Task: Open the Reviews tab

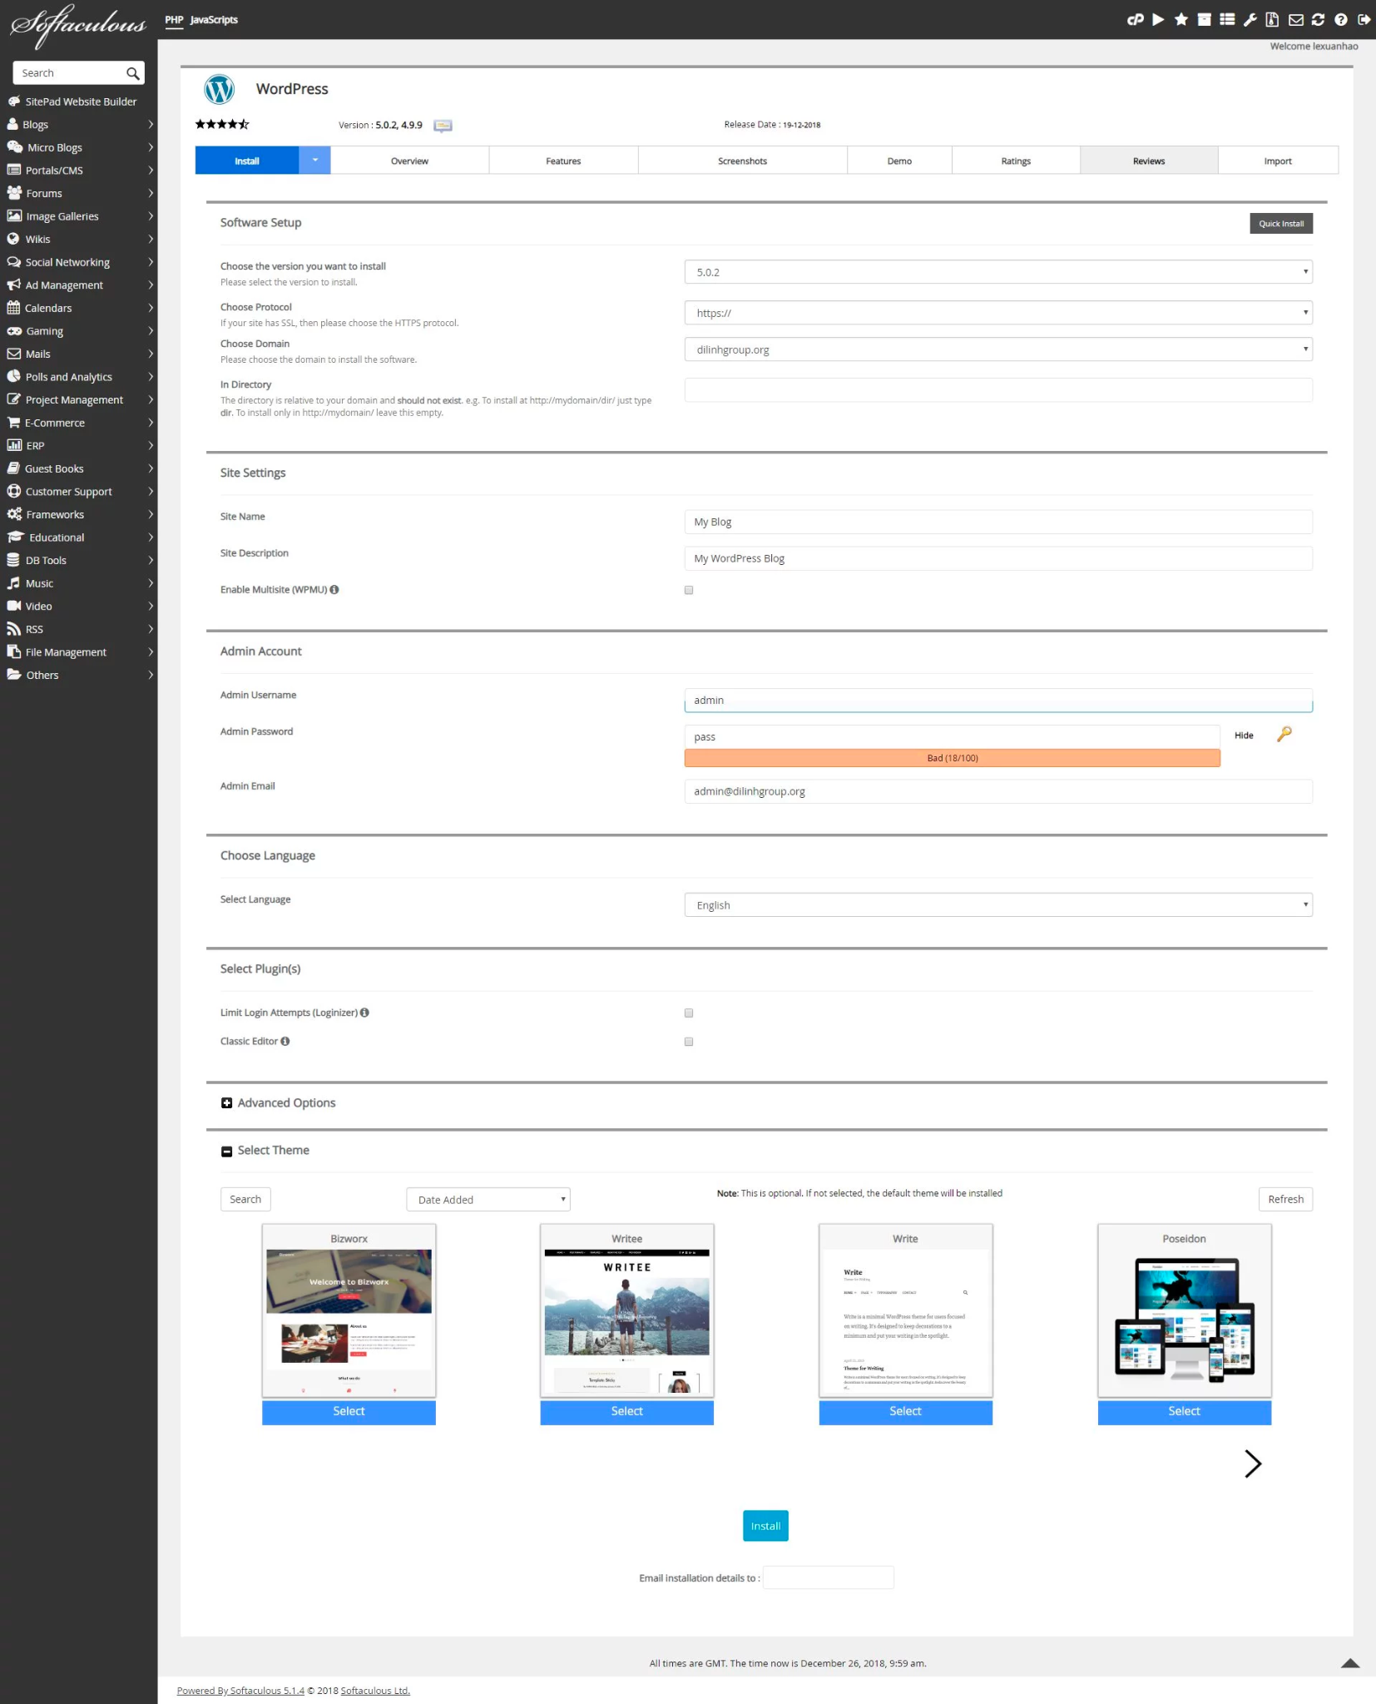Action: tap(1149, 161)
